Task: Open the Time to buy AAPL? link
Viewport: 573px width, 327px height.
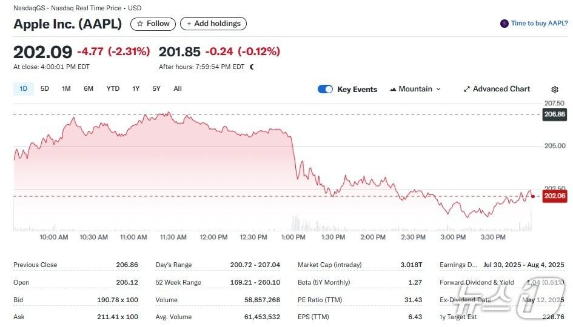Action: click(539, 24)
